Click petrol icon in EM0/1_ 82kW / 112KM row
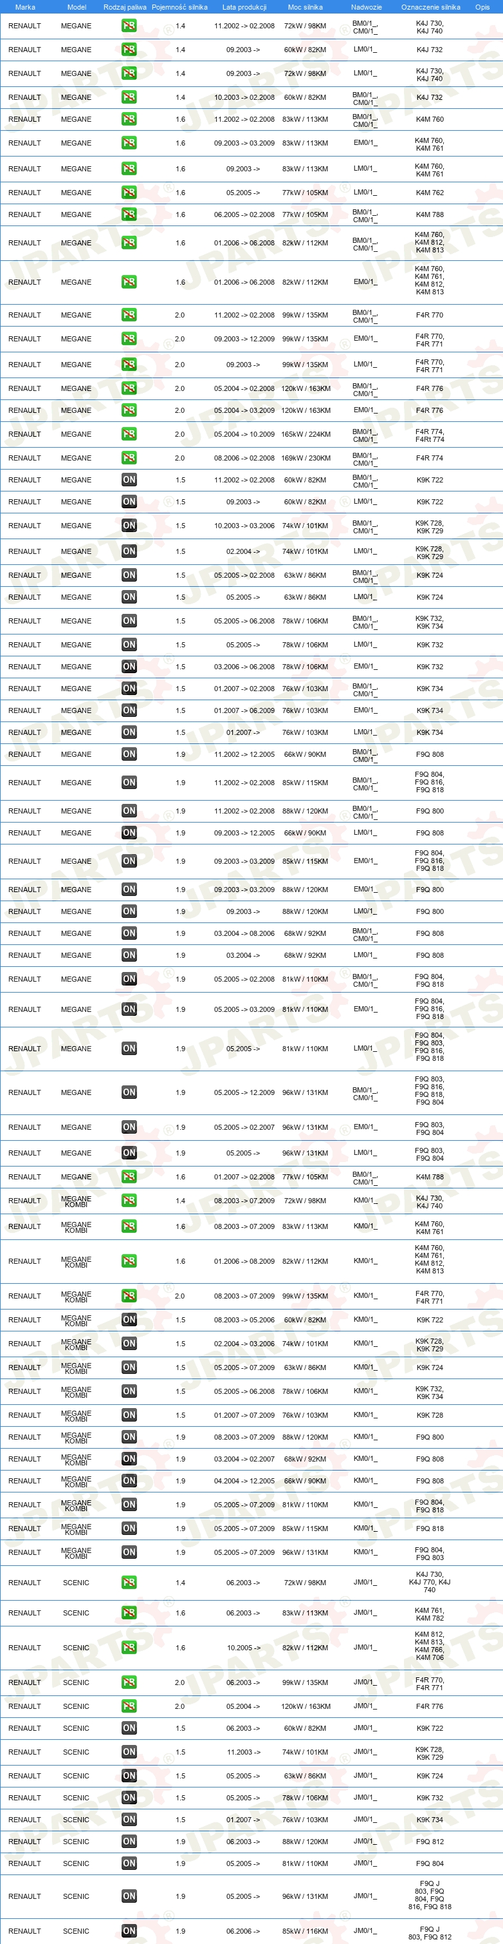Image resolution: width=503 pixels, height=1944 pixels. coord(129,282)
